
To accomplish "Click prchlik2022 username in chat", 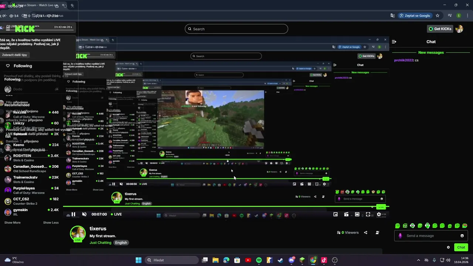I will tap(404, 60).
